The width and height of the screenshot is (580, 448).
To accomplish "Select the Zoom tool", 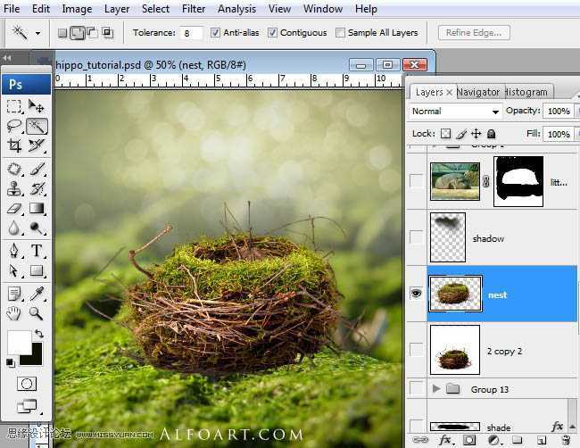I will [x=37, y=313].
